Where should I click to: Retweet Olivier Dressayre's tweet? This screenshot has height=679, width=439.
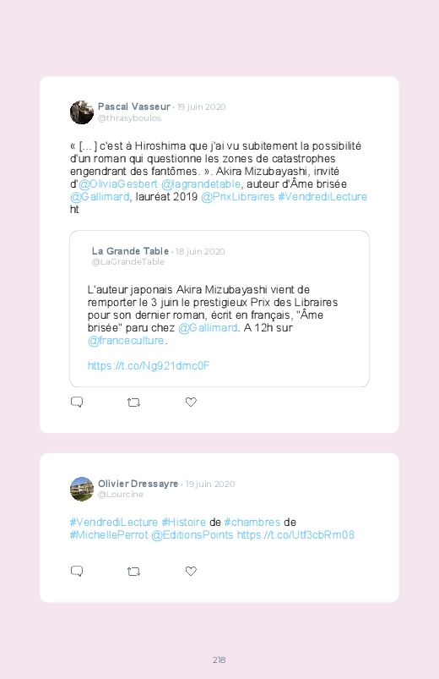(133, 572)
